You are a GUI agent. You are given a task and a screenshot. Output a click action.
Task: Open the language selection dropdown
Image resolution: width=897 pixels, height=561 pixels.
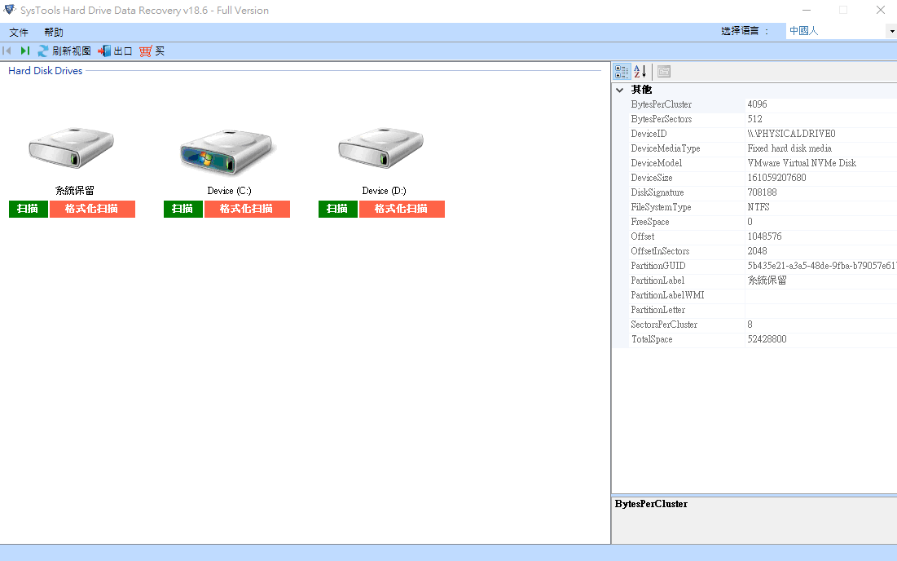pyautogui.click(x=891, y=31)
